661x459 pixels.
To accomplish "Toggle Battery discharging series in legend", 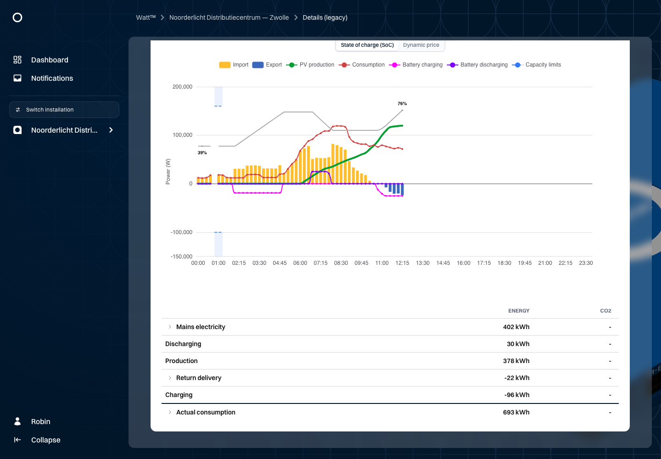I will pyautogui.click(x=477, y=65).
